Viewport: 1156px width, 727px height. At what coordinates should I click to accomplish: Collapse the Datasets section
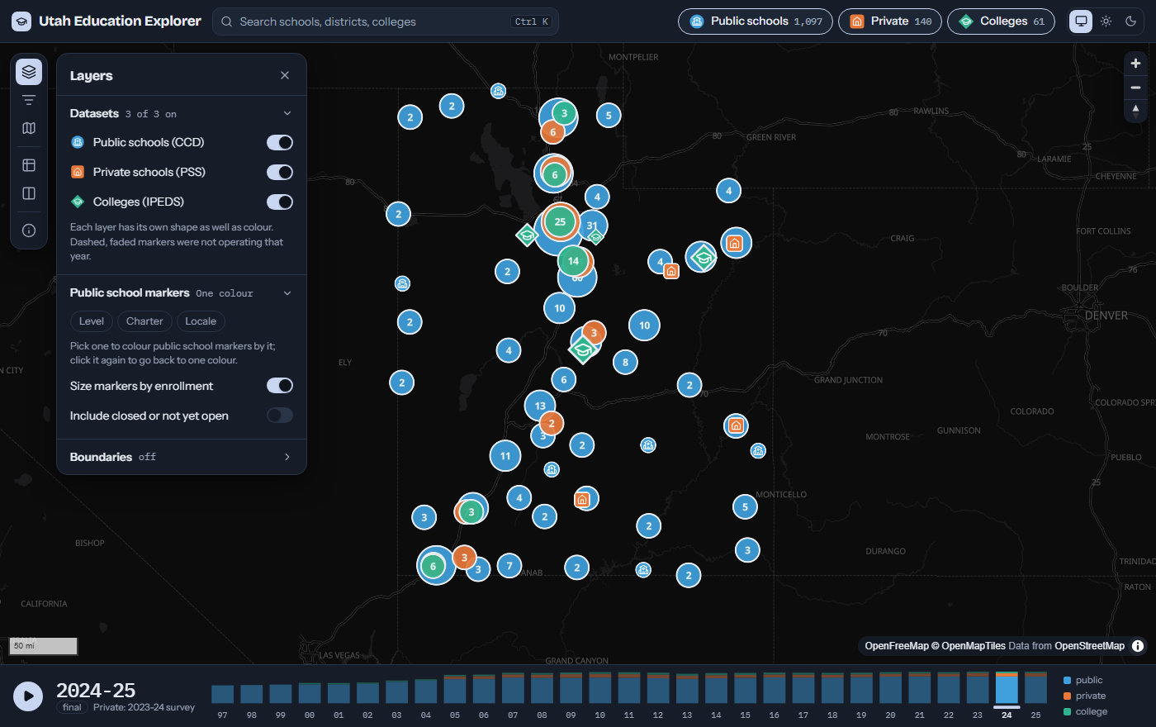click(x=182, y=113)
